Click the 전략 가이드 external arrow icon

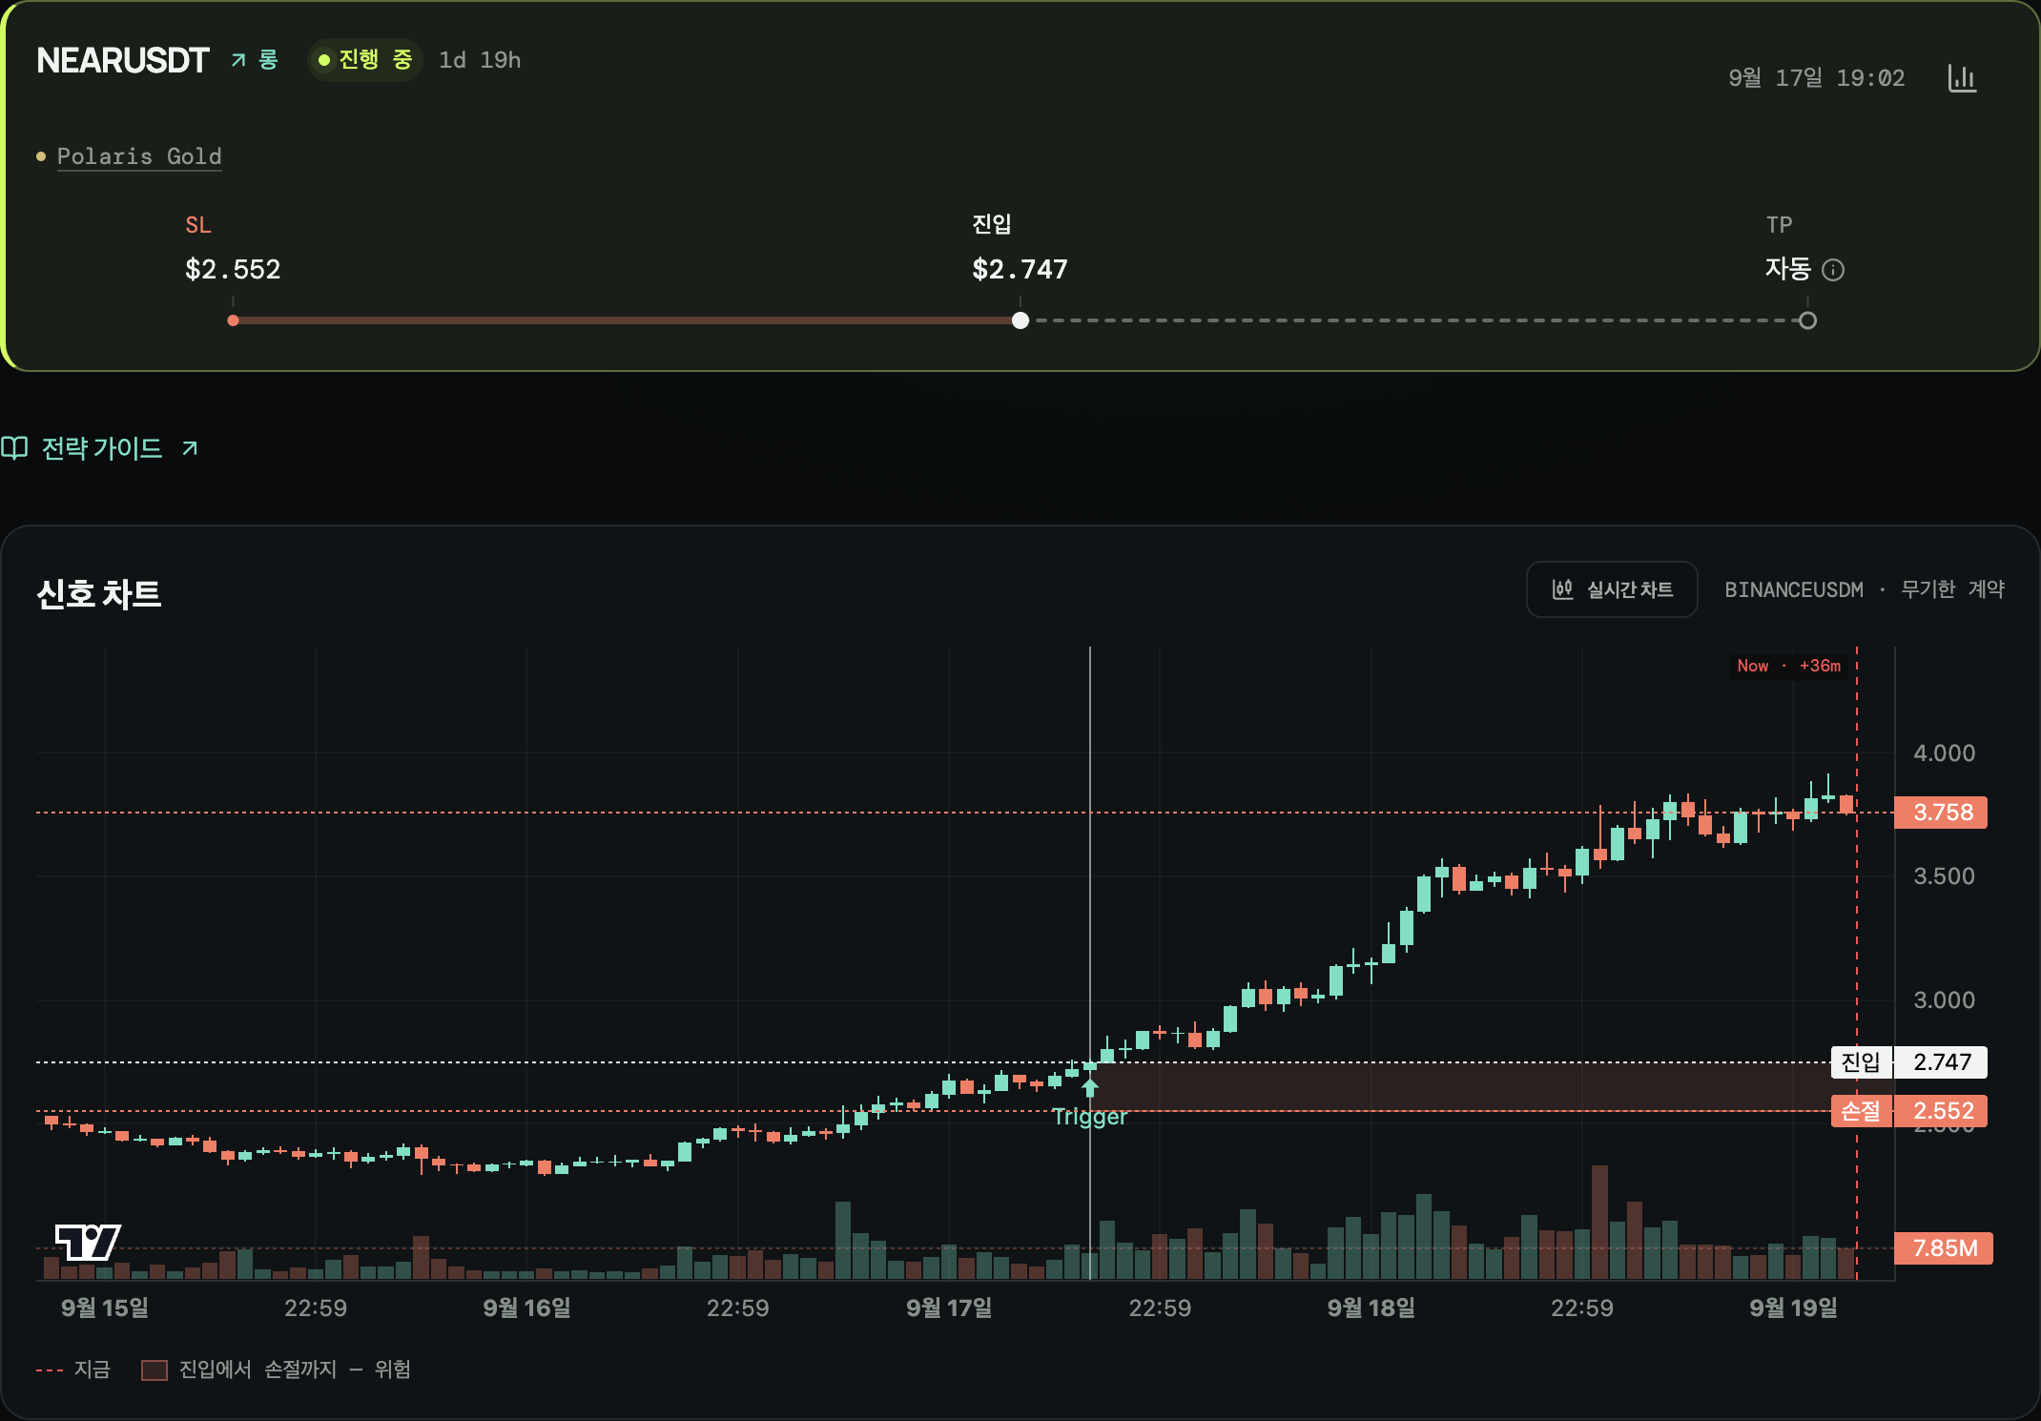[190, 448]
